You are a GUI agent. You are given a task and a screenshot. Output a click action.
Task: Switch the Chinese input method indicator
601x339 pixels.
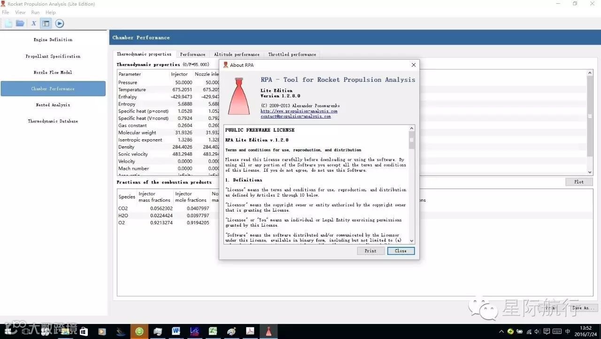point(568,331)
